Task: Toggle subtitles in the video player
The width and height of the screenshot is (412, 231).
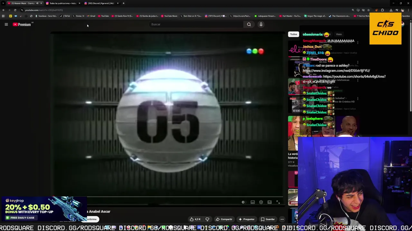Action: pos(253,202)
